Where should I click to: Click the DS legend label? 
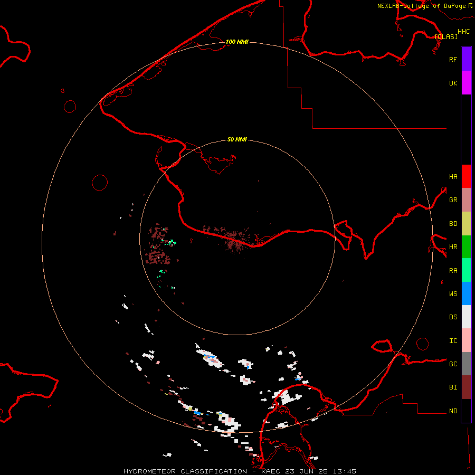453,317
